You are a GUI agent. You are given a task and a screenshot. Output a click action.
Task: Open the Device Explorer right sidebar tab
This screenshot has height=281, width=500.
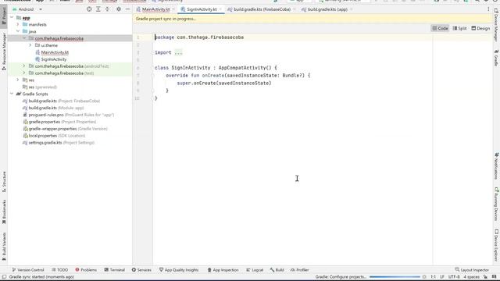[x=496, y=244]
